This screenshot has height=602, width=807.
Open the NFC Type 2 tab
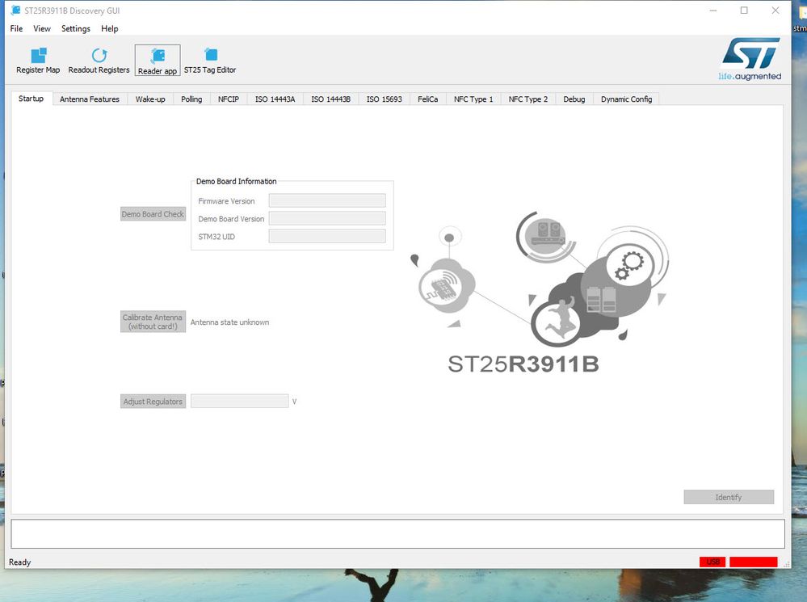[x=528, y=99]
